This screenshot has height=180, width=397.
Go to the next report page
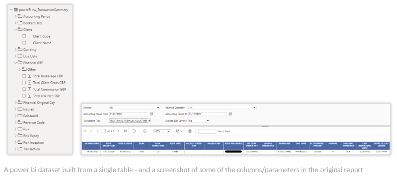(118, 131)
